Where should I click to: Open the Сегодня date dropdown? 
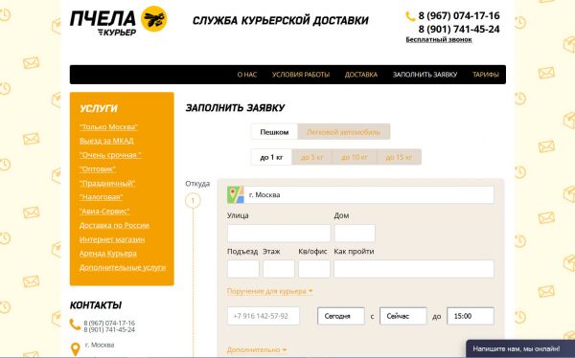coord(341,316)
